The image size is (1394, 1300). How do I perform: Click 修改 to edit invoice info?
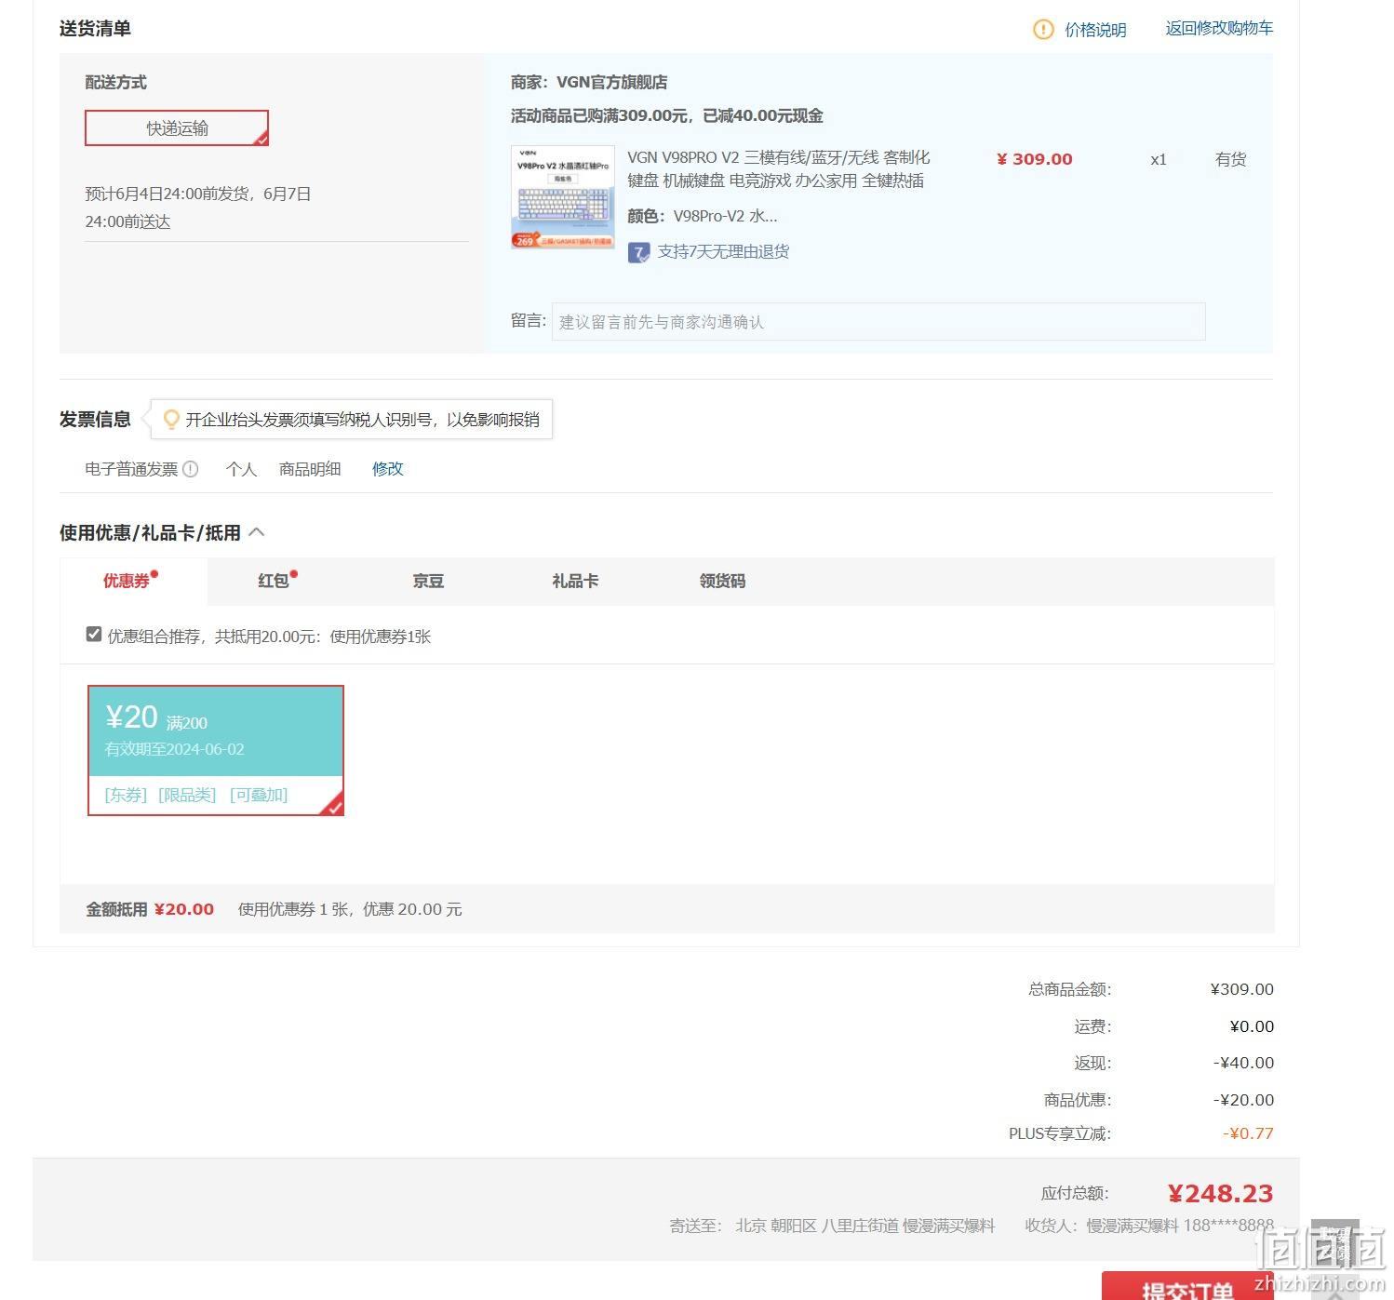tap(388, 469)
